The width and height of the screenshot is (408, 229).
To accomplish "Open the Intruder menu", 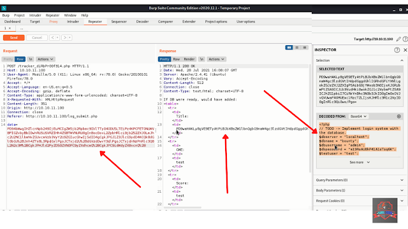I will (x=35, y=15).
